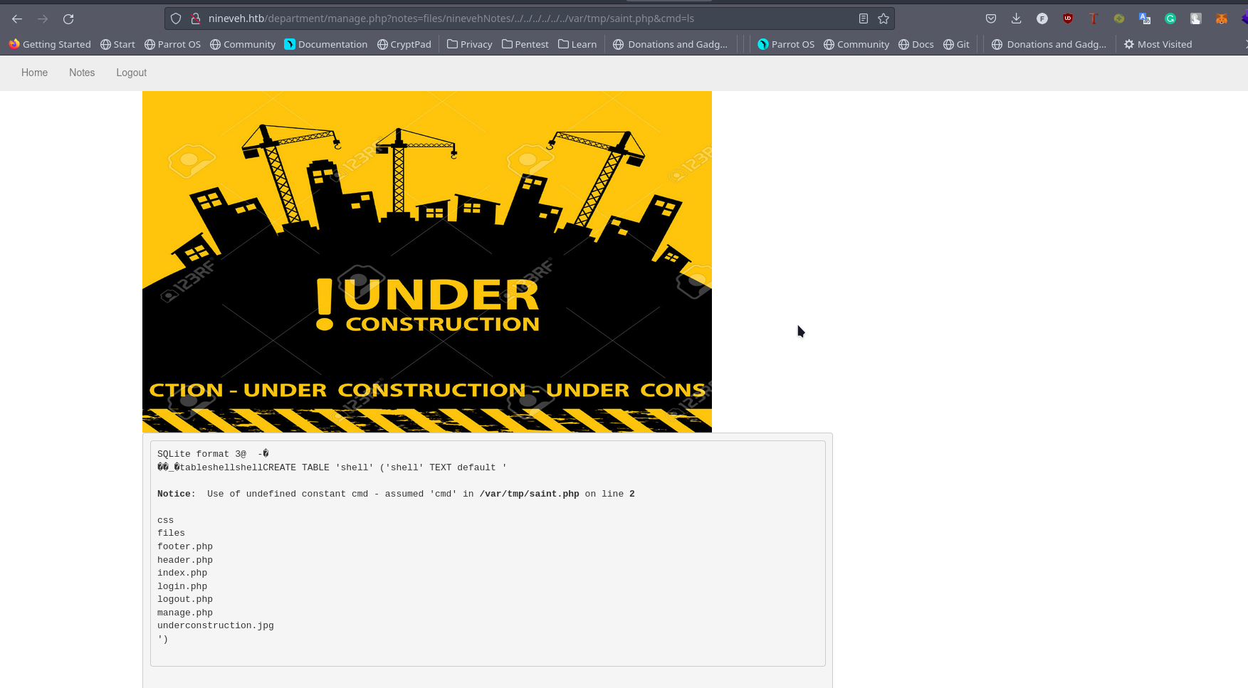Click the 'login.php' listing entry
The width and height of the screenshot is (1248, 688).
click(182, 586)
